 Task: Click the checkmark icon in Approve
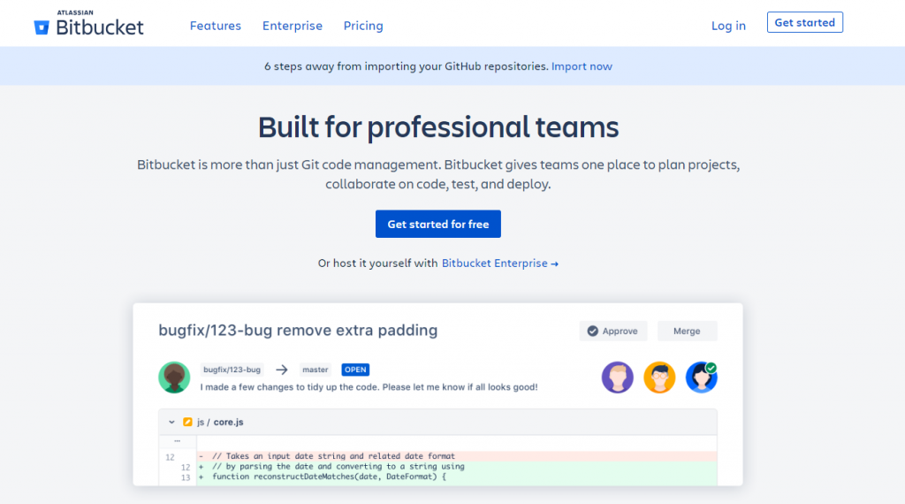(x=592, y=331)
